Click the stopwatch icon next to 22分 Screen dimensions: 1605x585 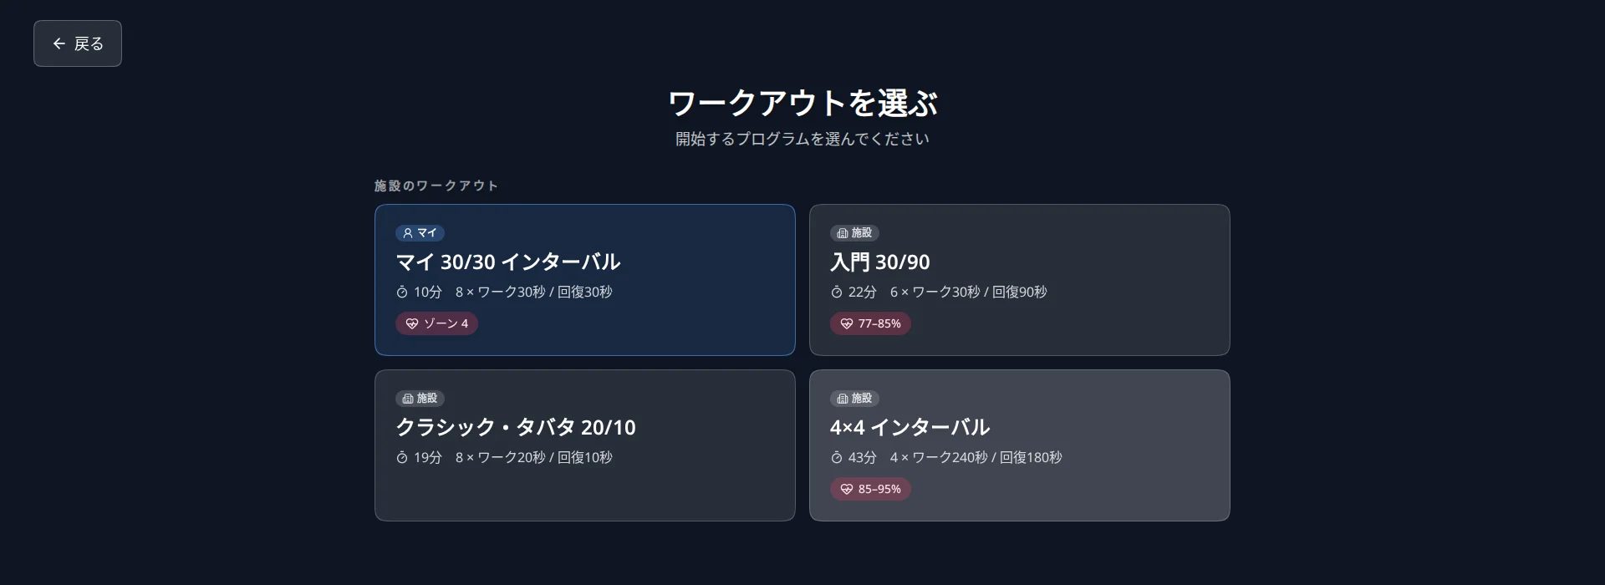[x=837, y=292]
